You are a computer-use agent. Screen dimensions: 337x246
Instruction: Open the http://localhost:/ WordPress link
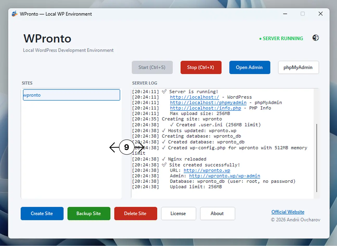coord(195,97)
